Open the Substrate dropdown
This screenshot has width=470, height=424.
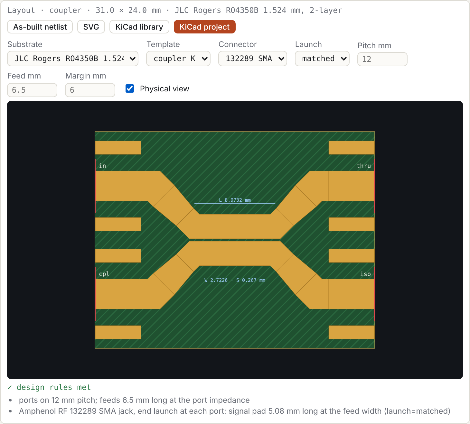pos(73,59)
